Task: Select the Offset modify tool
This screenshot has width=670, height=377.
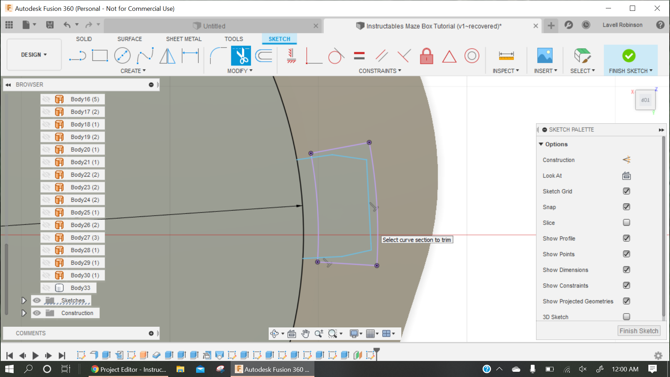Action: click(264, 56)
